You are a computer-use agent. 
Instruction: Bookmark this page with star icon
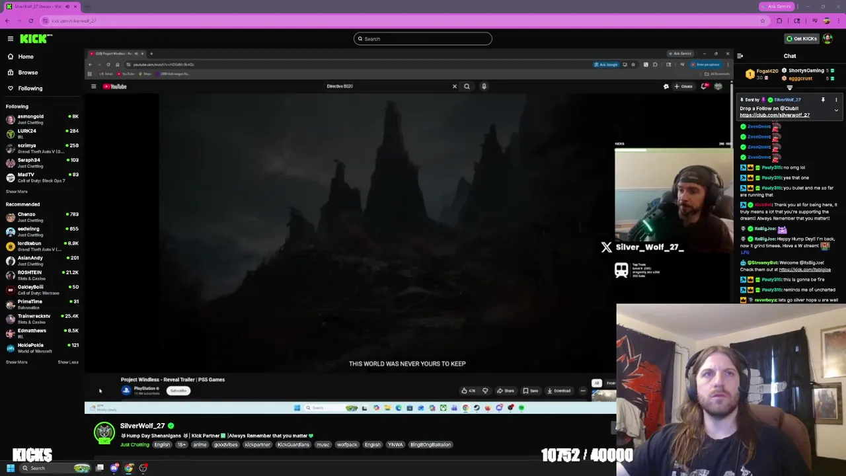coord(763,20)
